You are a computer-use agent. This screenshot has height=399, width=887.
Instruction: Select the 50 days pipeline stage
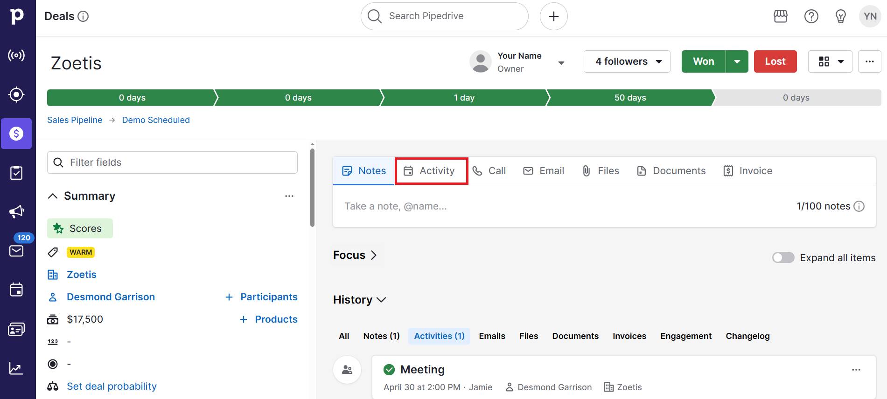point(630,98)
